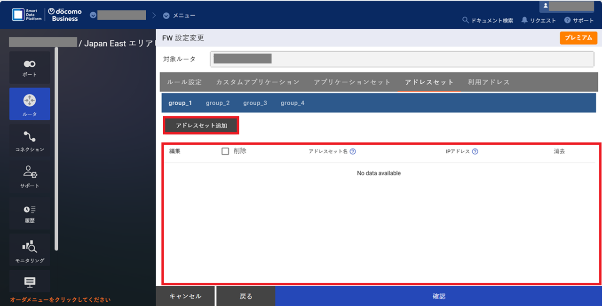Open サポート from the left sidebar
Screen dimensions: 602x306
pos(30,177)
